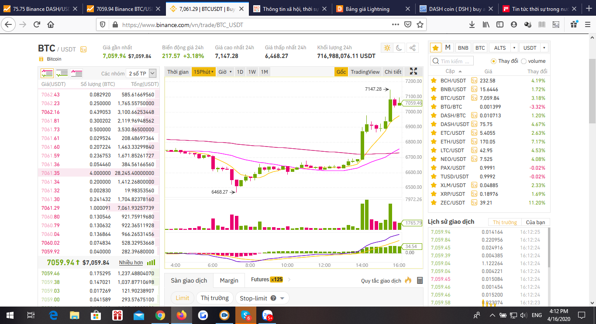Open the Futures x125 tab
This screenshot has width=596, height=324.
(x=267, y=280)
